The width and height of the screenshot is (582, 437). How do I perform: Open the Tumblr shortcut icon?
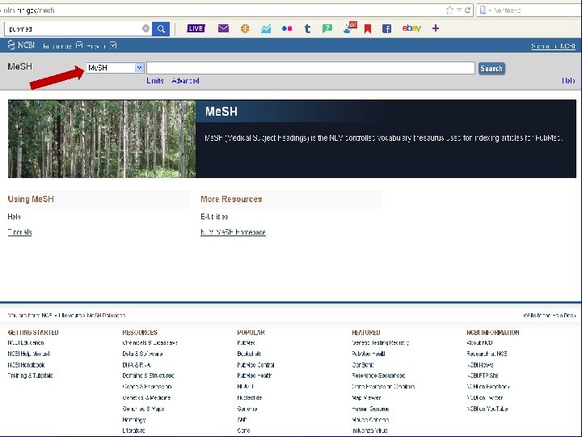point(307,28)
